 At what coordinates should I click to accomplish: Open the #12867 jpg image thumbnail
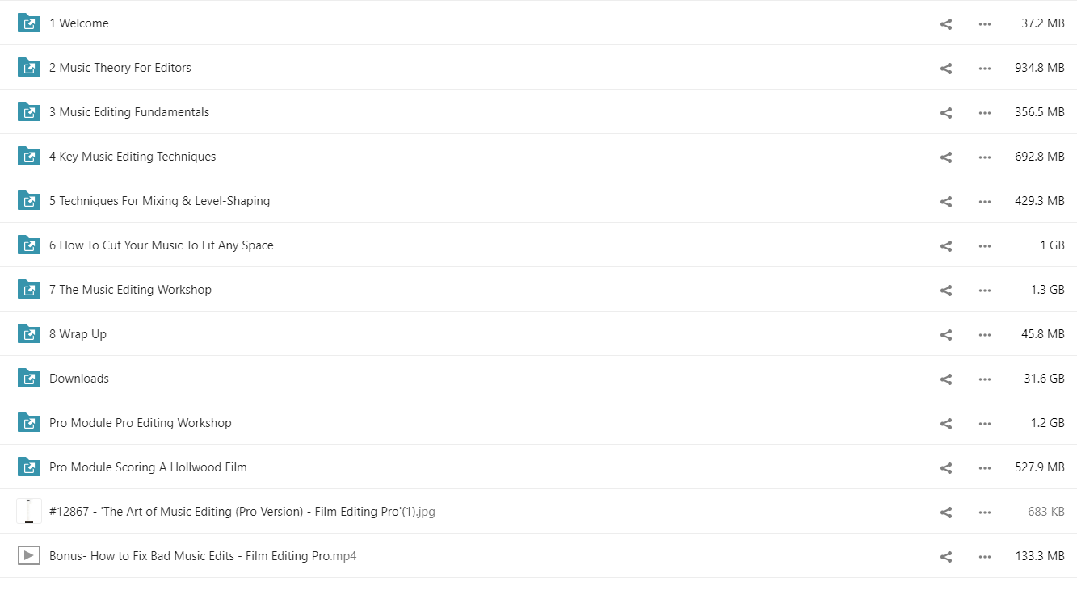(x=29, y=512)
